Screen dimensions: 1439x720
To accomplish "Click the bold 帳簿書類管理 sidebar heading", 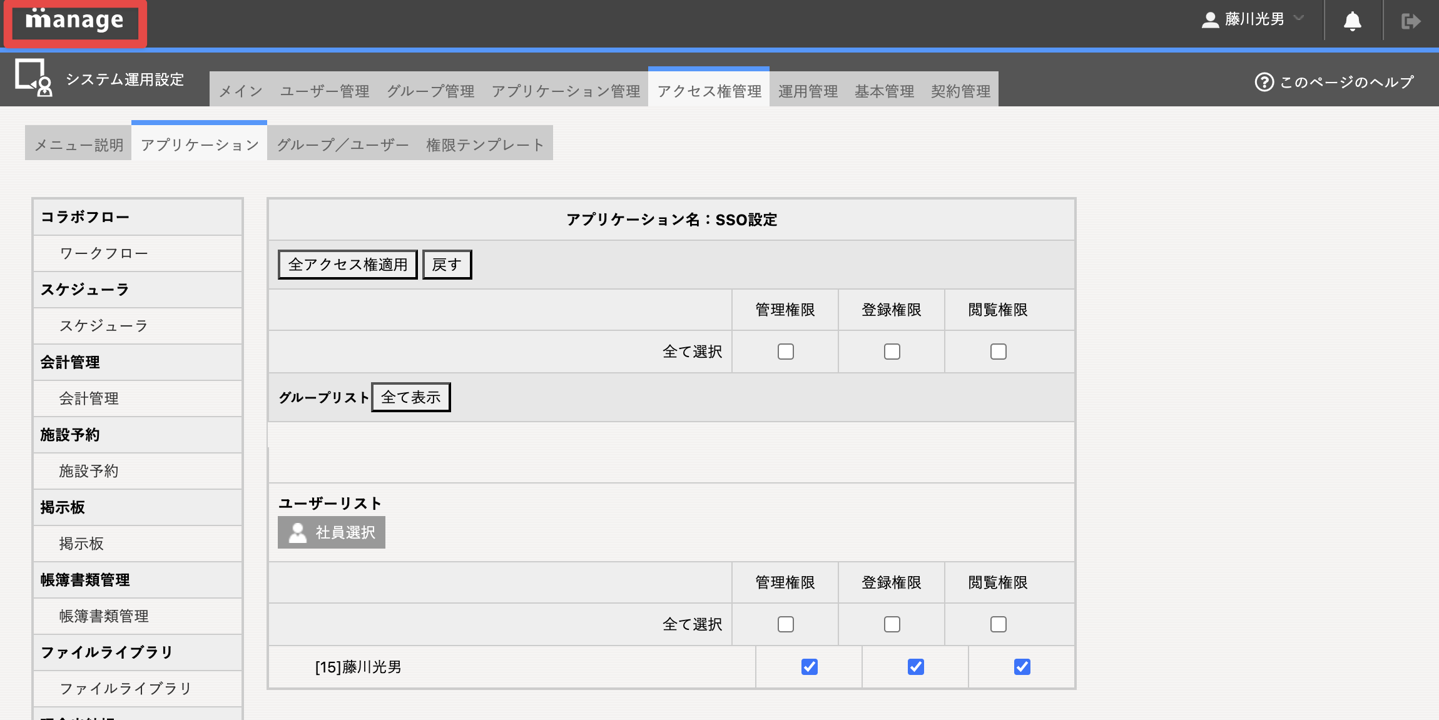I will coord(138,580).
